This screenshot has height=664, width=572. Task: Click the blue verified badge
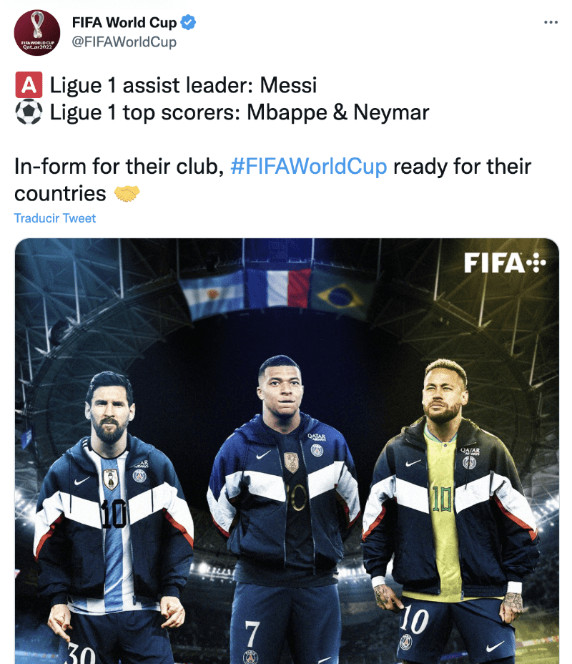pyautogui.click(x=188, y=22)
